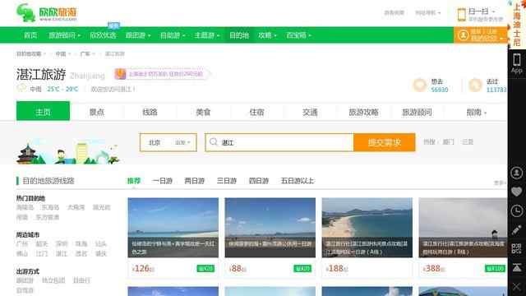Filter routes by 四日游
The width and height of the screenshot is (526, 296).
click(x=259, y=181)
